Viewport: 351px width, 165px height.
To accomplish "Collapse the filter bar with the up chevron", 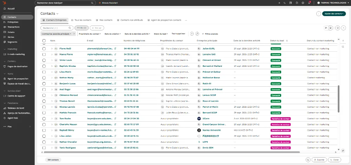I will pos(343,28).
